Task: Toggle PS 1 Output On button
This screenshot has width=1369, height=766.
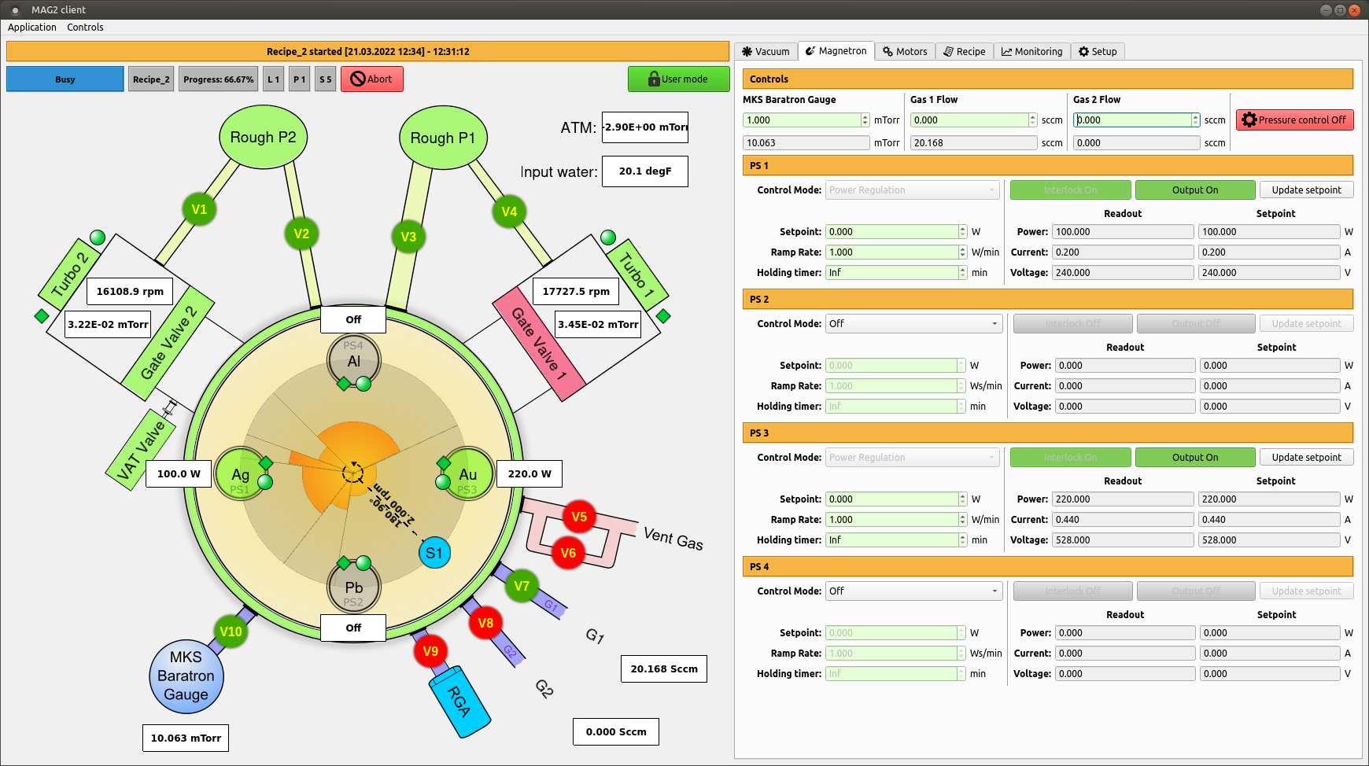Action: [x=1194, y=190]
